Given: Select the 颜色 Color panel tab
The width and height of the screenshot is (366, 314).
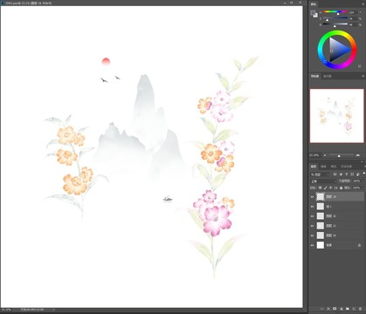Looking at the screenshot, I should (x=314, y=4).
